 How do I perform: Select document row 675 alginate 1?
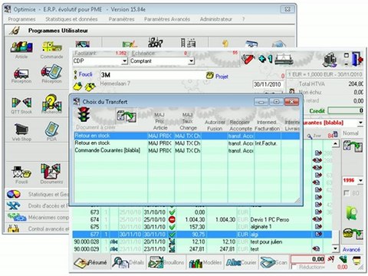tap(202, 227)
